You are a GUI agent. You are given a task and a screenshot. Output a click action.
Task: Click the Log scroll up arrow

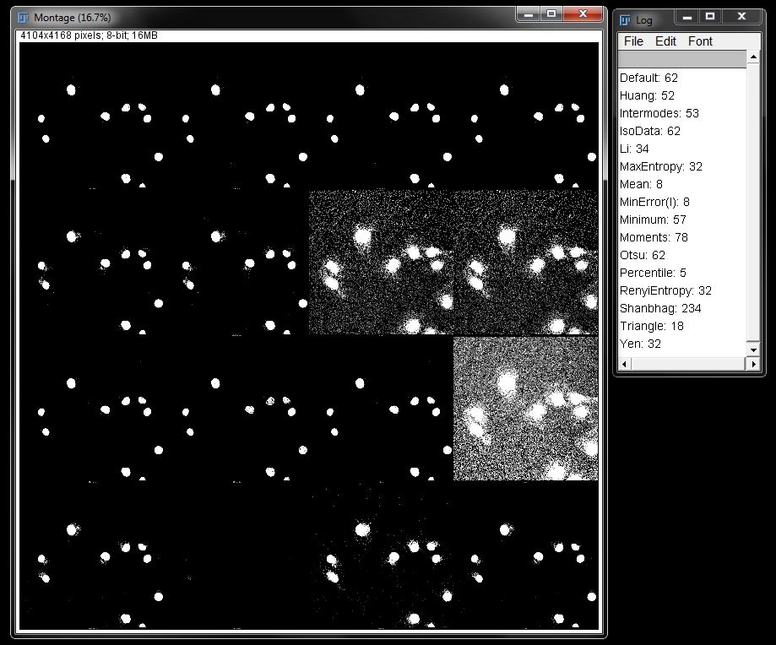click(x=753, y=58)
